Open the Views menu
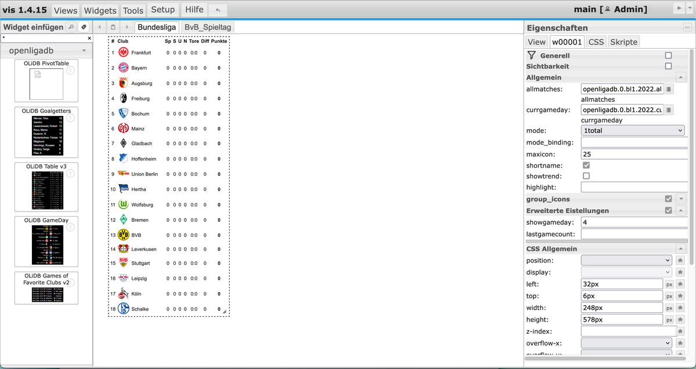696x369 pixels. pos(66,10)
